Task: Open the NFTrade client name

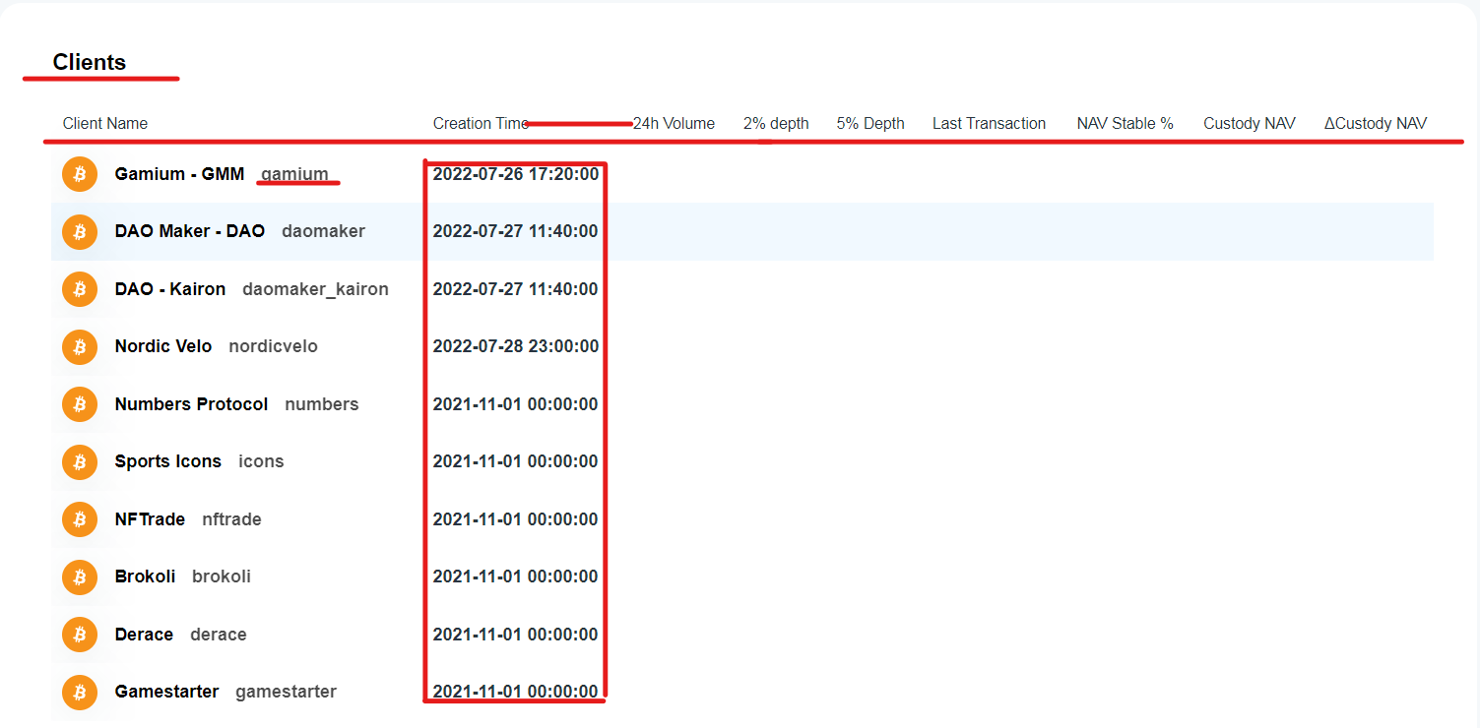Action: coord(150,519)
